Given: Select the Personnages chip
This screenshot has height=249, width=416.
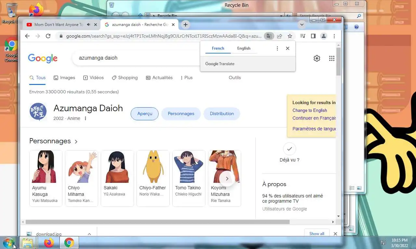Looking at the screenshot, I should [x=181, y=114].
